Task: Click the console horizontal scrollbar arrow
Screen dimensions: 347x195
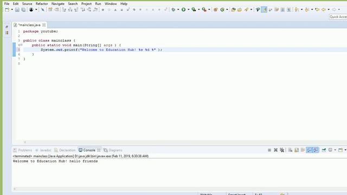Action: point(15,189)
